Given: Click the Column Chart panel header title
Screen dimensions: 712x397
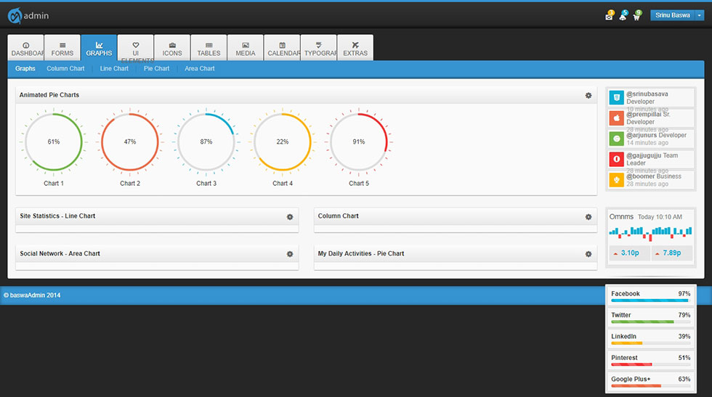Looking at the screenshot, I should point(338,216).
